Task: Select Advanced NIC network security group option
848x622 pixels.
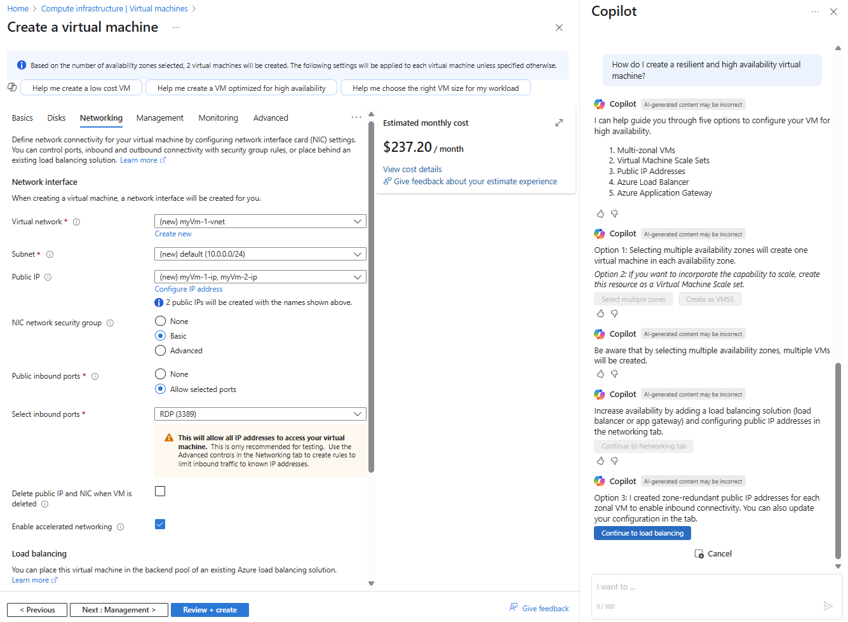Action: tap(161, 351)
